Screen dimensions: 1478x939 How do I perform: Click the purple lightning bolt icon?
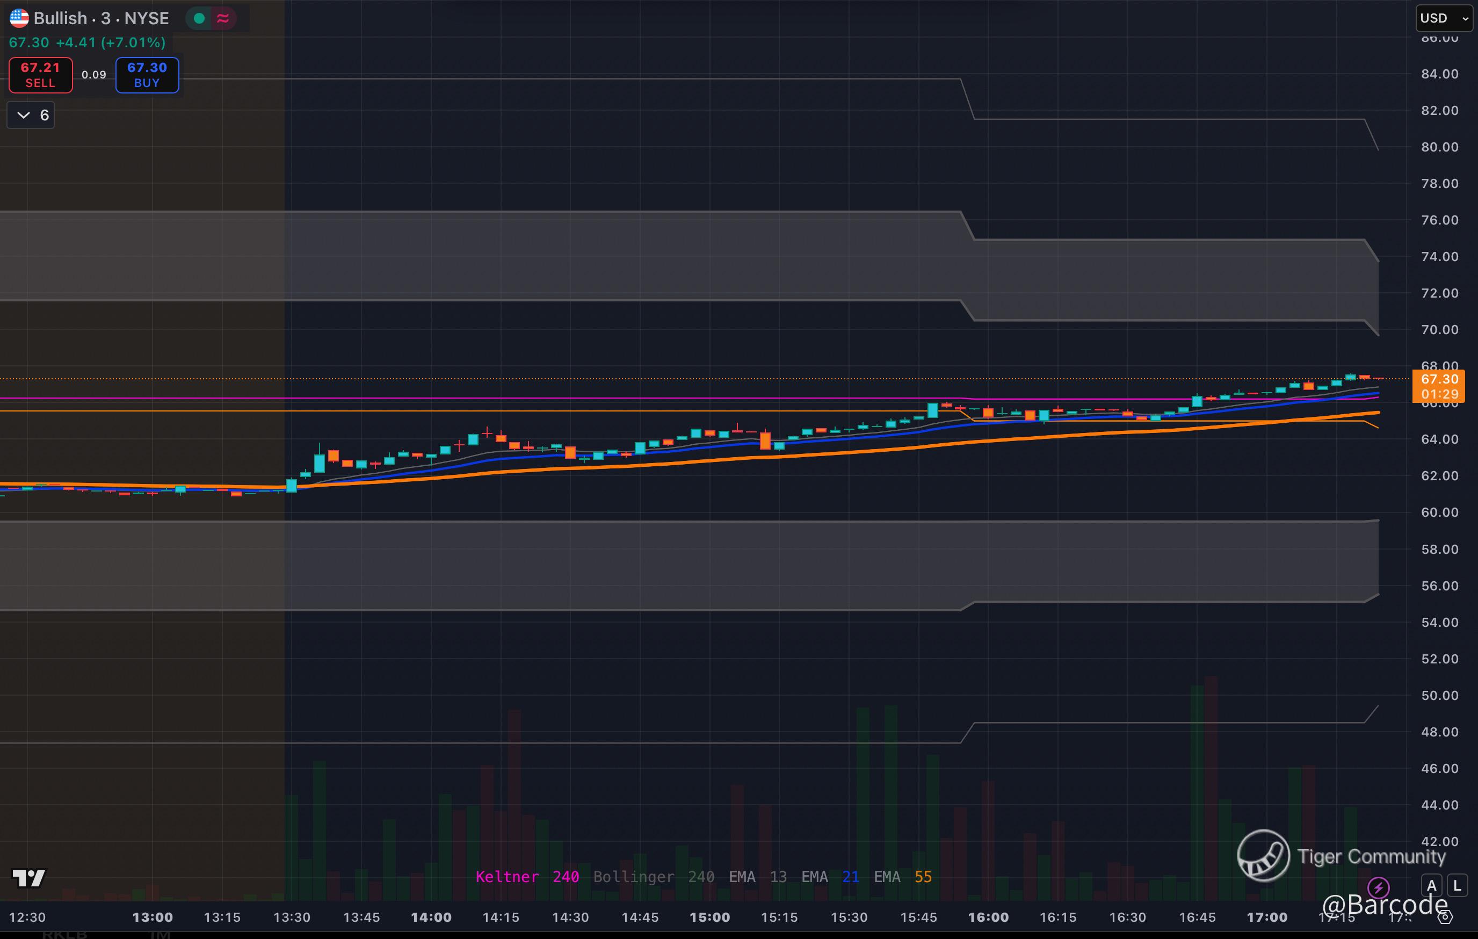[1378, 887]
